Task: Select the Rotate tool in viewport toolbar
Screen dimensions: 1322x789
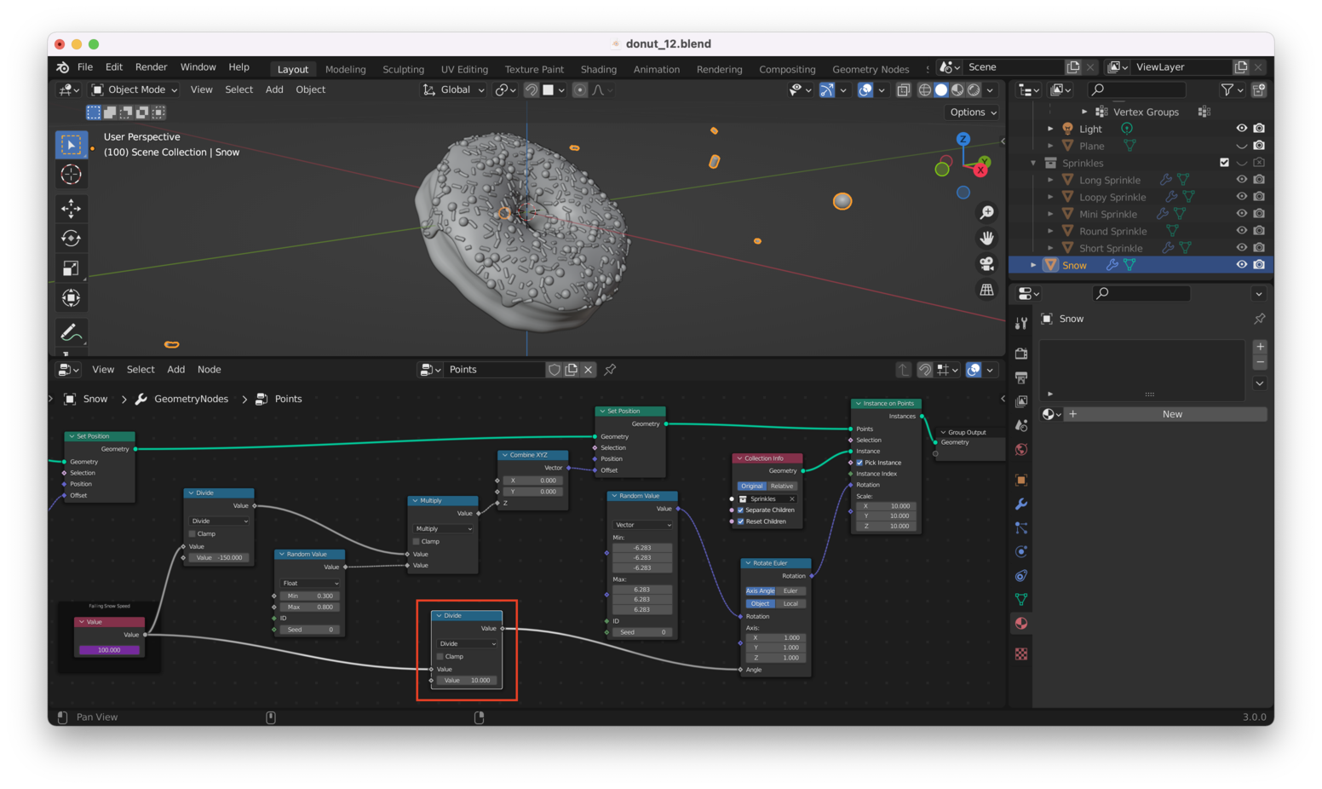Action: tap(71, 239)
